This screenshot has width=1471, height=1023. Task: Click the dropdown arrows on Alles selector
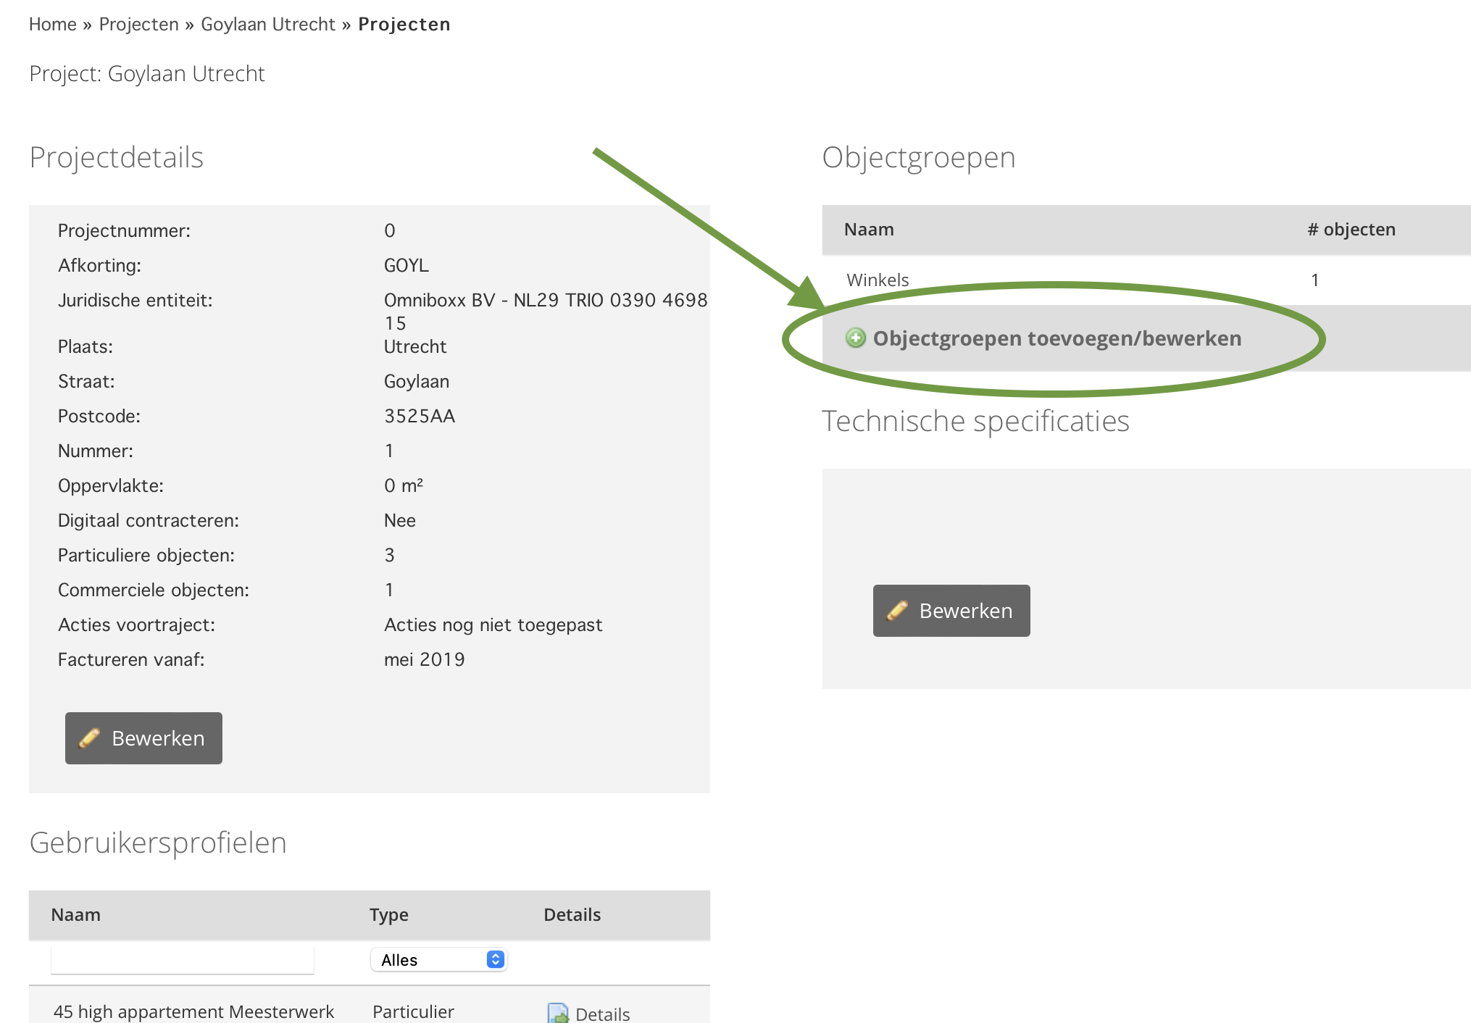496,960
